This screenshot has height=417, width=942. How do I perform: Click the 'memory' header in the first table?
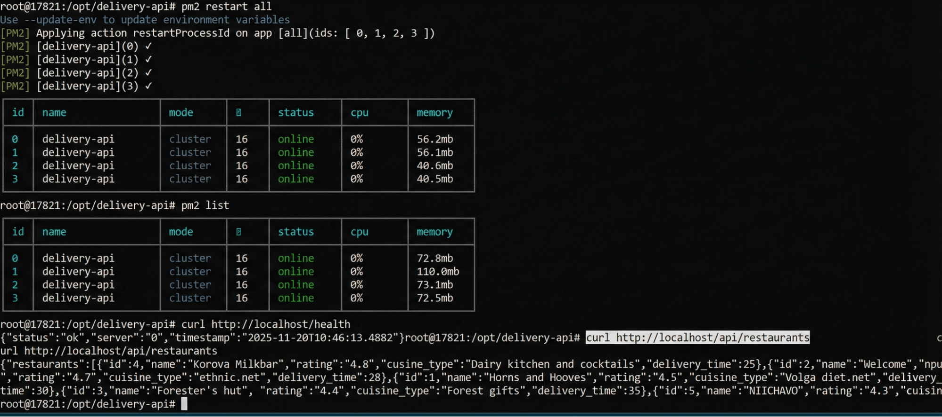[434, 112]
